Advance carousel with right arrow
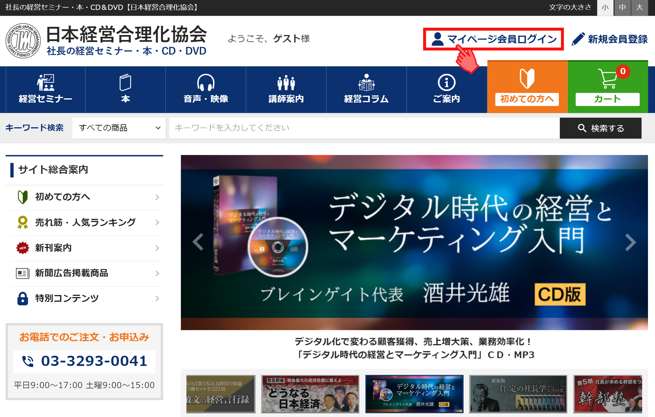 coord(630,242)
